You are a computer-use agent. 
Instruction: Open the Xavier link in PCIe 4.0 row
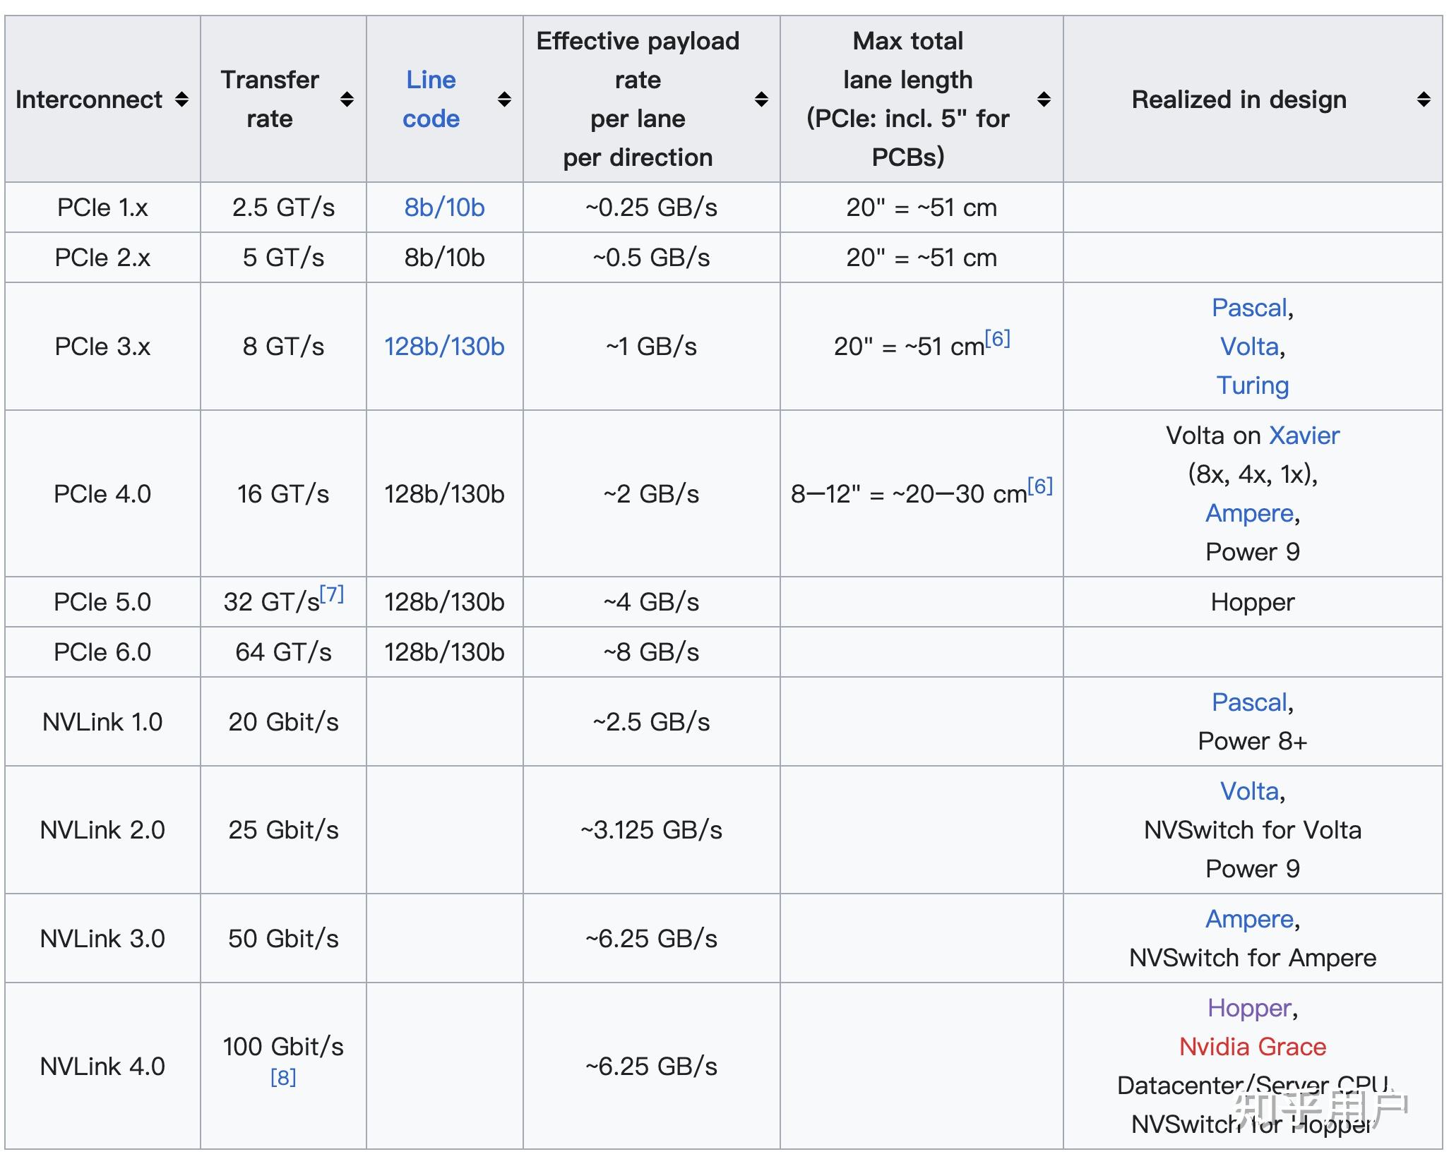(1305, 436)
